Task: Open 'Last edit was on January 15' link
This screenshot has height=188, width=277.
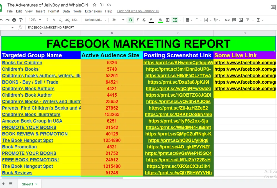Action: pos(138,11)
